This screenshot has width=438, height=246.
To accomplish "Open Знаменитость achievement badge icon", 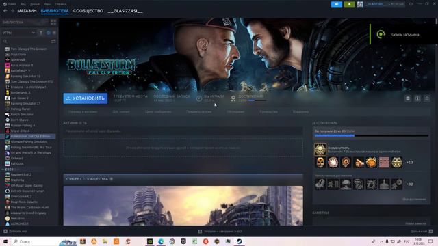I will tap(320, 150).
